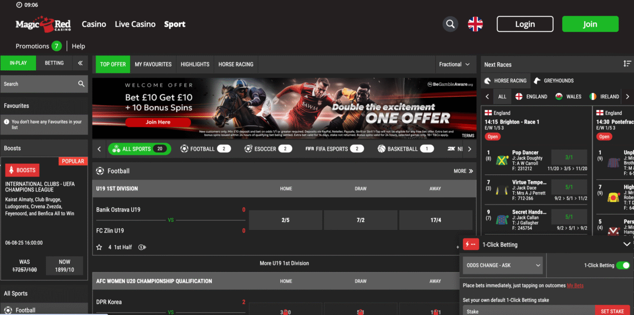634x315 pixels.
Task: Favourite the Banik Ostrava U19 match star
Action: tap(99, 247)
